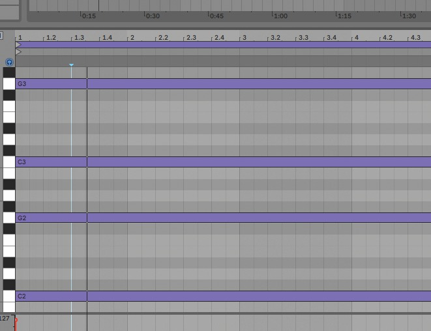
Task: Play the D2 white piano key
Action: click(x=9, y=274)
